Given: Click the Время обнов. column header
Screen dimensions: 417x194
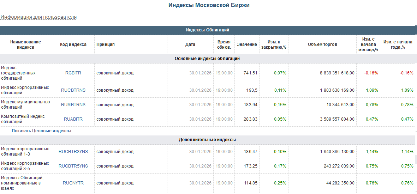Looking at the screenshot, I should pyautogui.click(x=224, y=44).
